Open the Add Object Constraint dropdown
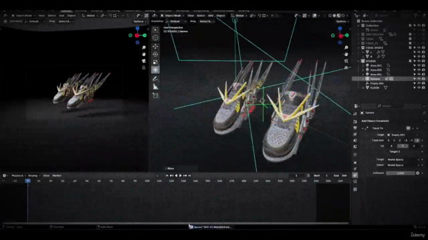 pyautogui.click(x=393, y=121)
